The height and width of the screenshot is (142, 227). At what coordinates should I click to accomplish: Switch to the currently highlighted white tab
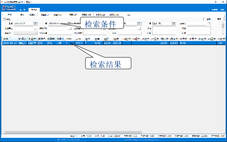coord(34,10)
